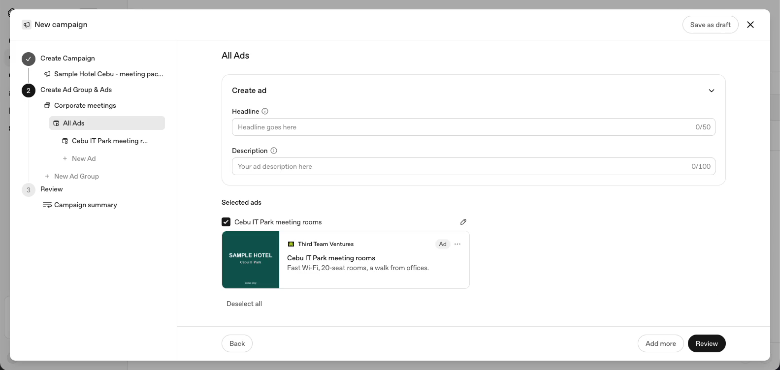Click the 'Fast Wi-Fi, 20-seat rooms' description text
This screenshot has height=370, width=780.
click(358, 268)
